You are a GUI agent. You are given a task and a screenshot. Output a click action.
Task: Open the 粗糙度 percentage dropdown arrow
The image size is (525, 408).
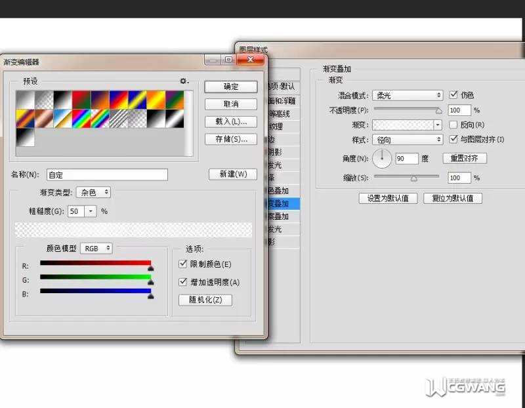tap(91, 211)
